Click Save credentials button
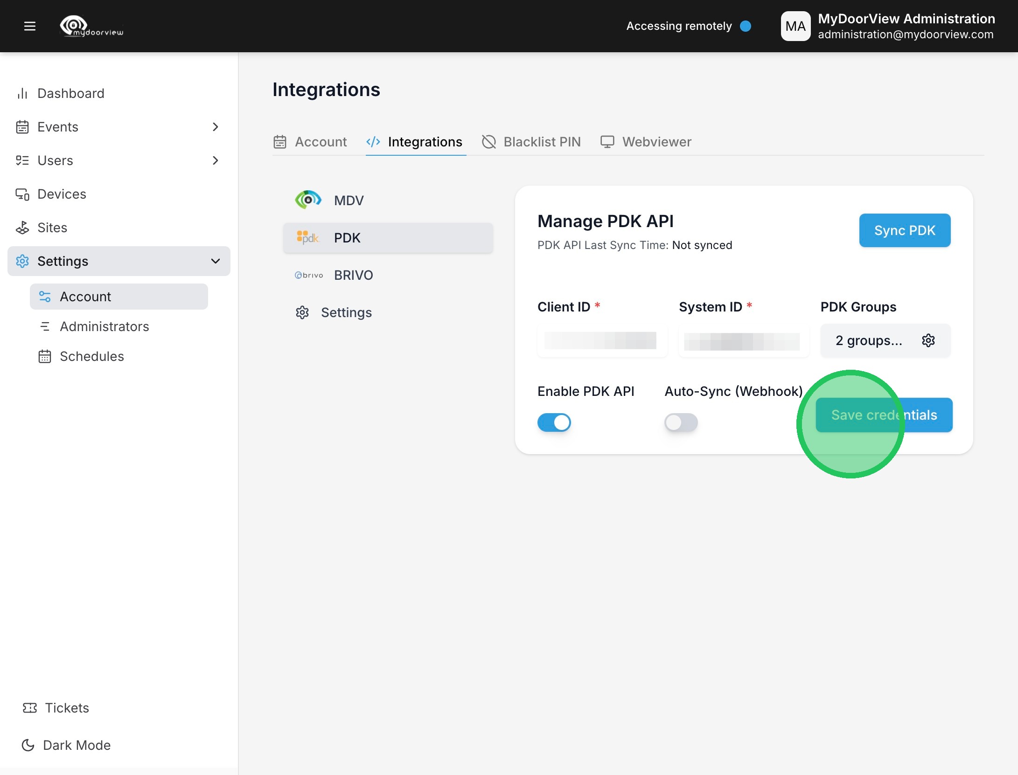The width and height of the screenshot is (1018, 775). 884,415
